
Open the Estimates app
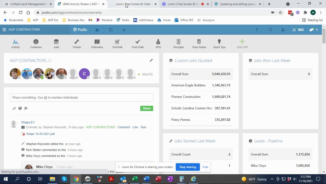(97, 43)
